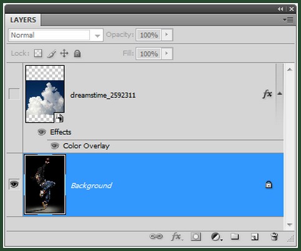Select the Background layer thumbnail

click(x=45, y=185)
